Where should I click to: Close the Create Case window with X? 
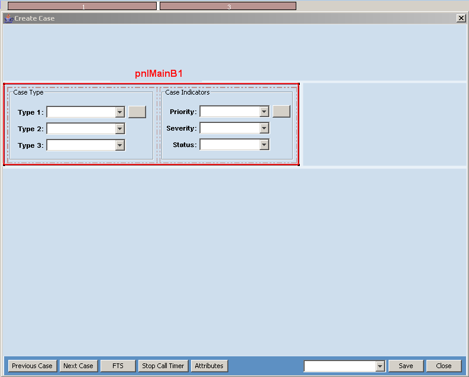[x=461, y=18]
